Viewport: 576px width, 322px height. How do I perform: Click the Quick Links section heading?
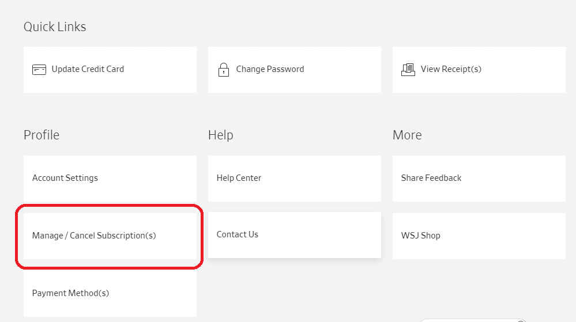click(55, 26)
